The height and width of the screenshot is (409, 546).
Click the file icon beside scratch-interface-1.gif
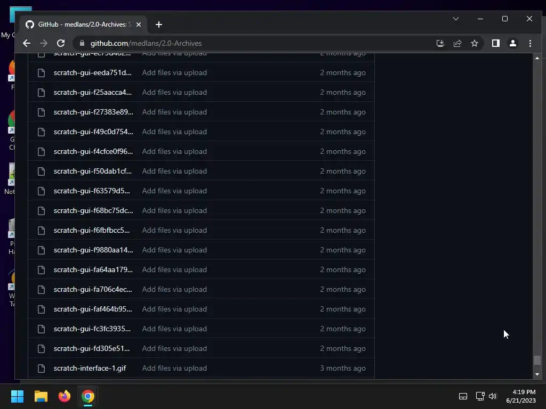point(41,369)
